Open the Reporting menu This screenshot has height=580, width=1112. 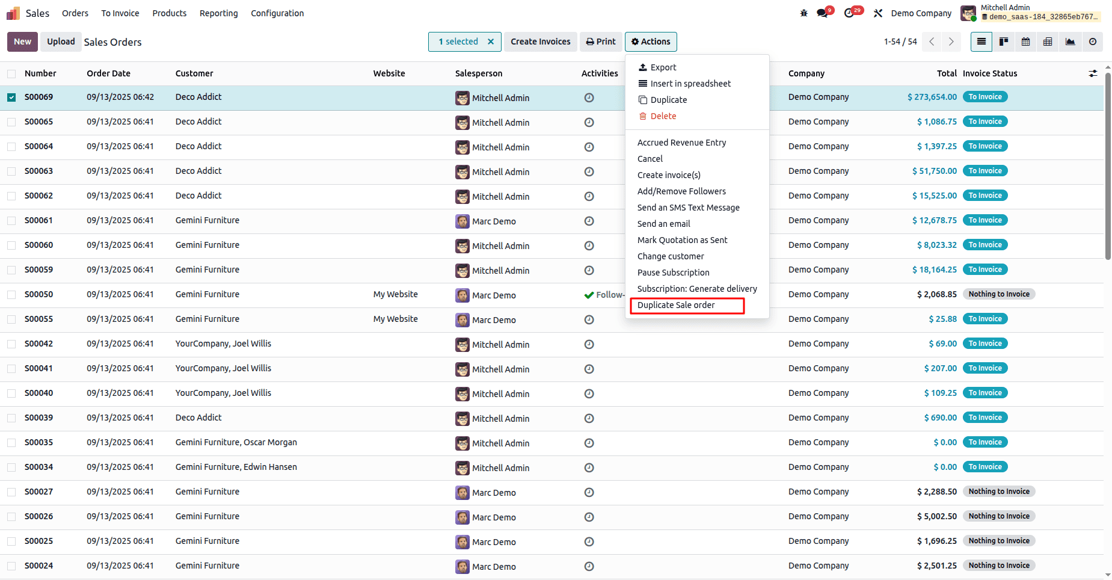click(218, 13)
